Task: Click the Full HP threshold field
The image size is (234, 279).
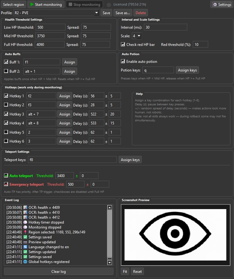Action: [x=50, y=44]
